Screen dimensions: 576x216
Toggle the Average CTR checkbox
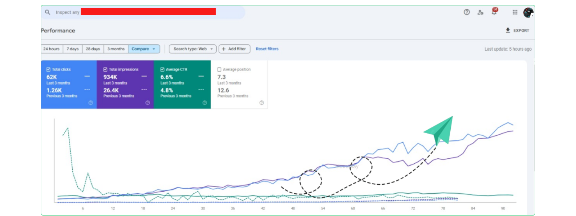point(162,69)
